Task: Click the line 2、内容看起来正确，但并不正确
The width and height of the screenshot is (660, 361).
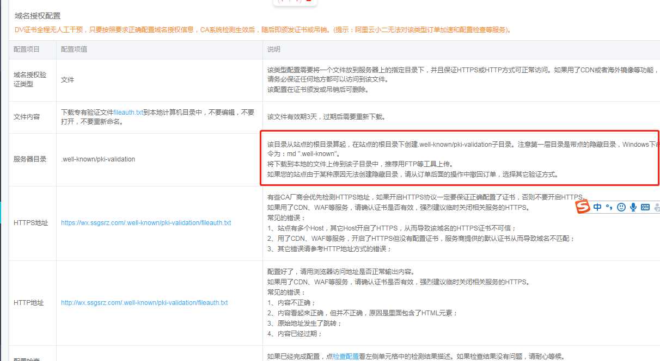Action: (363, 313)
